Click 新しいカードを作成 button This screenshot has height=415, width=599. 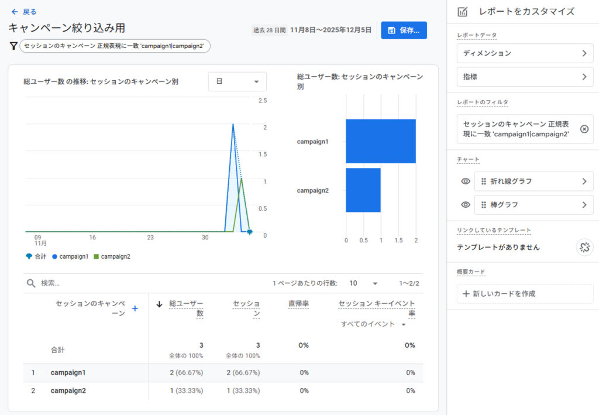coord(525,294)
